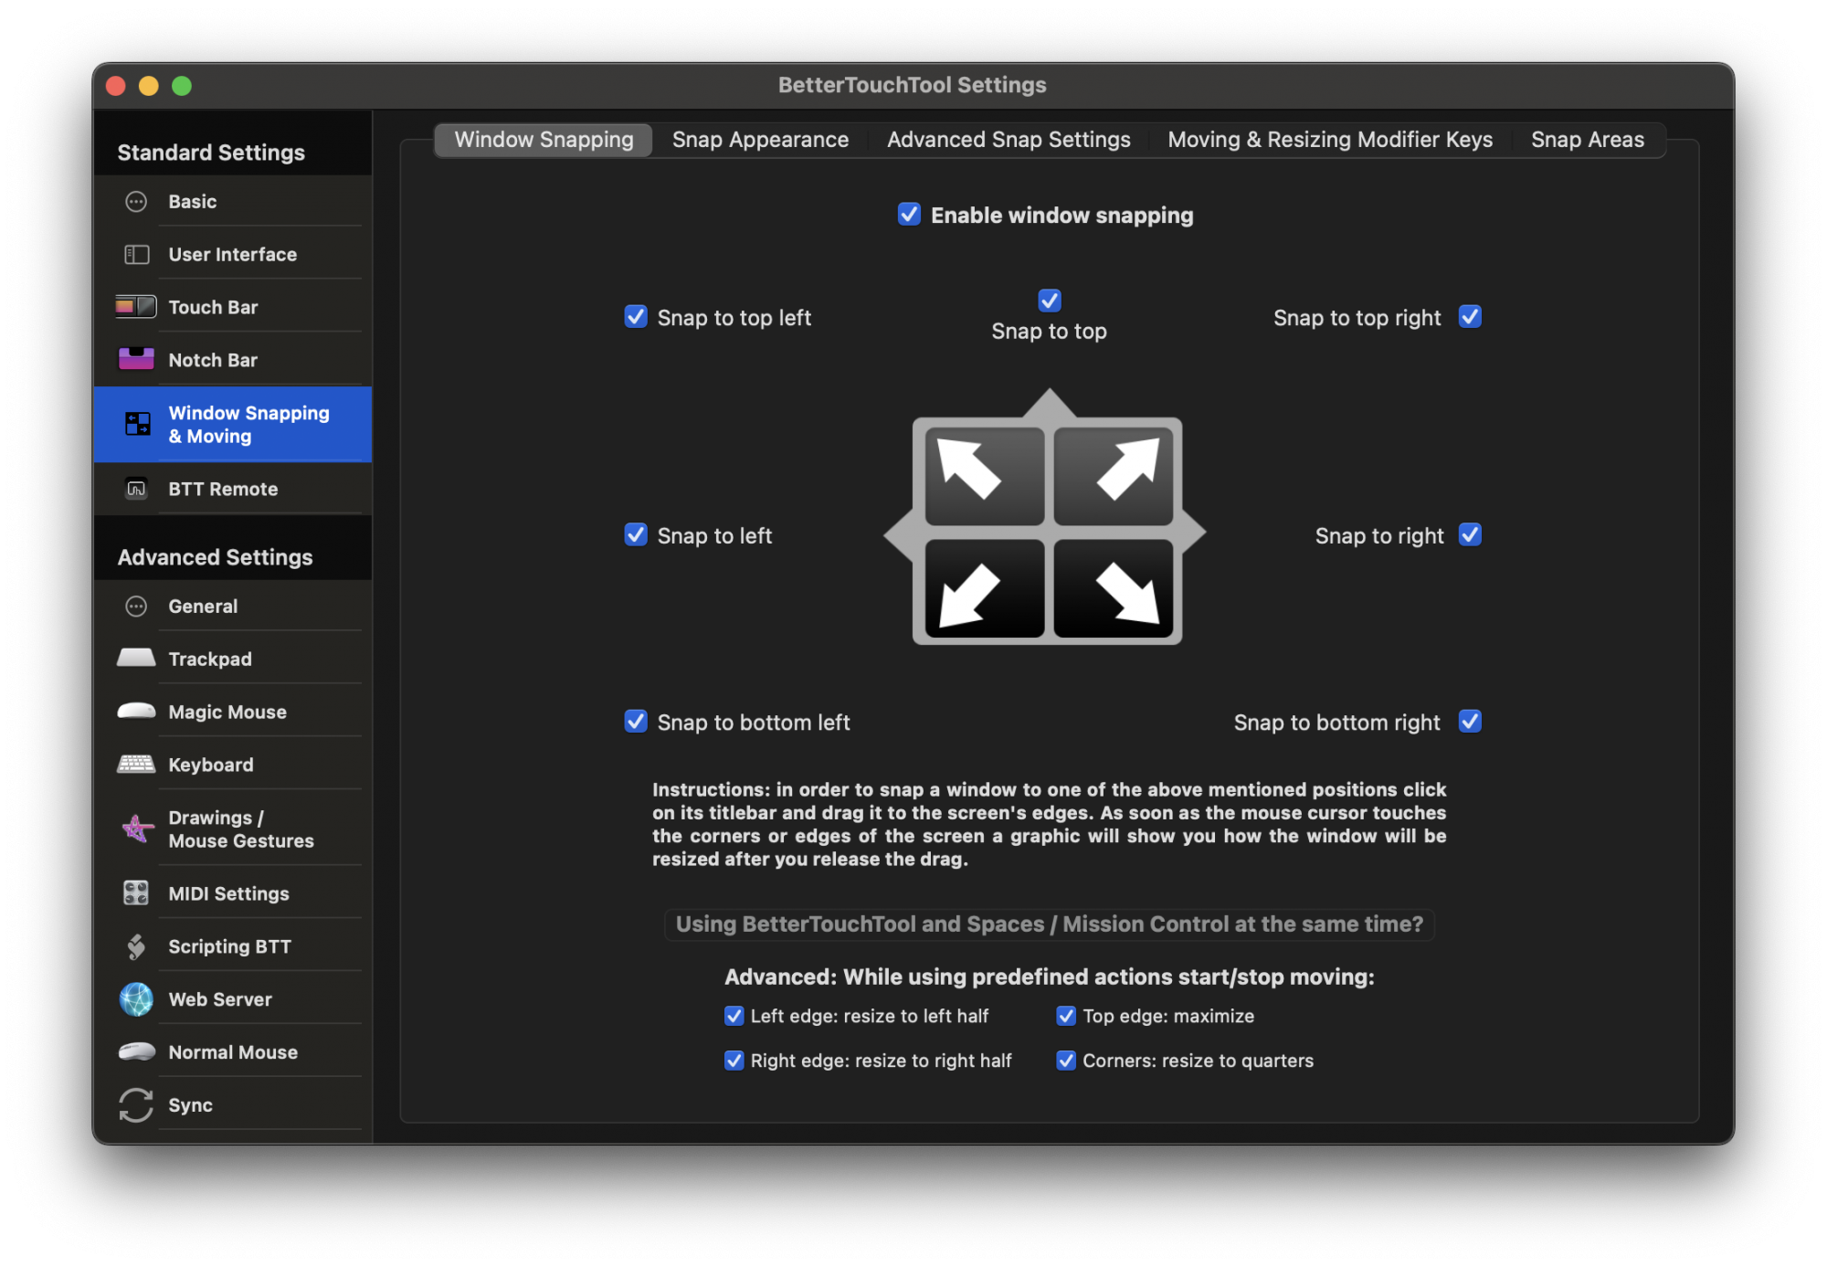Click Using BetterTouchTool and Spaces button
The width and height of the screenshot is (1827, 1267).
click(x=1049, y=924)
